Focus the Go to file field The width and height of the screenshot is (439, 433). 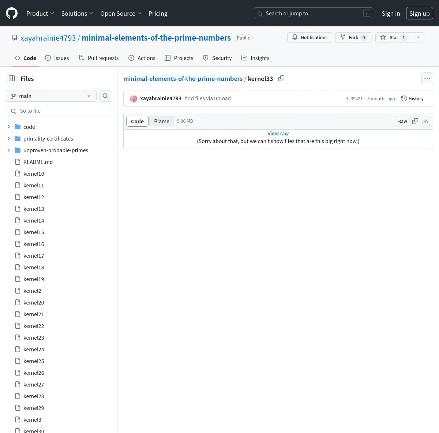click(x=59, y=111)
